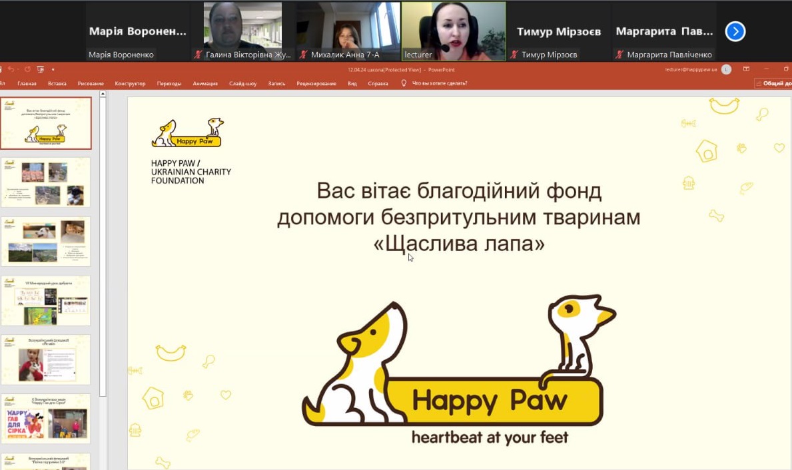Click the 'Что вы хотите сделать?' search field
The height and width of the screenshot is (470, 792).
coord(440,83)
